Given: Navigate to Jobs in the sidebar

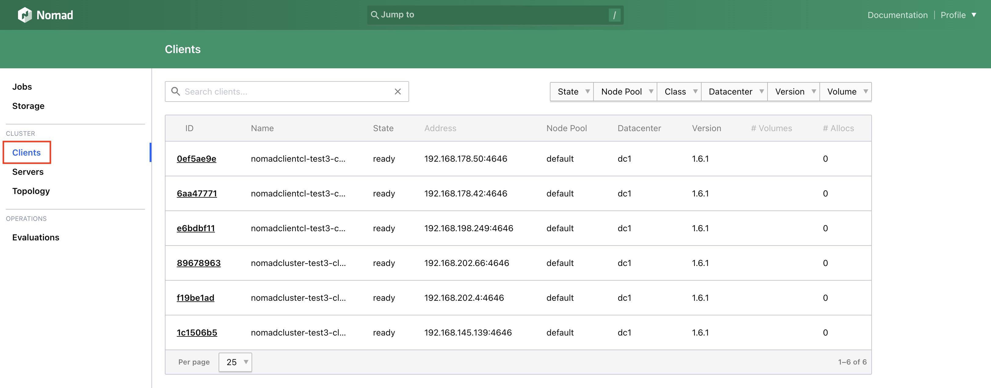Looking at the screenshot, I should click(x=22, y=87).
